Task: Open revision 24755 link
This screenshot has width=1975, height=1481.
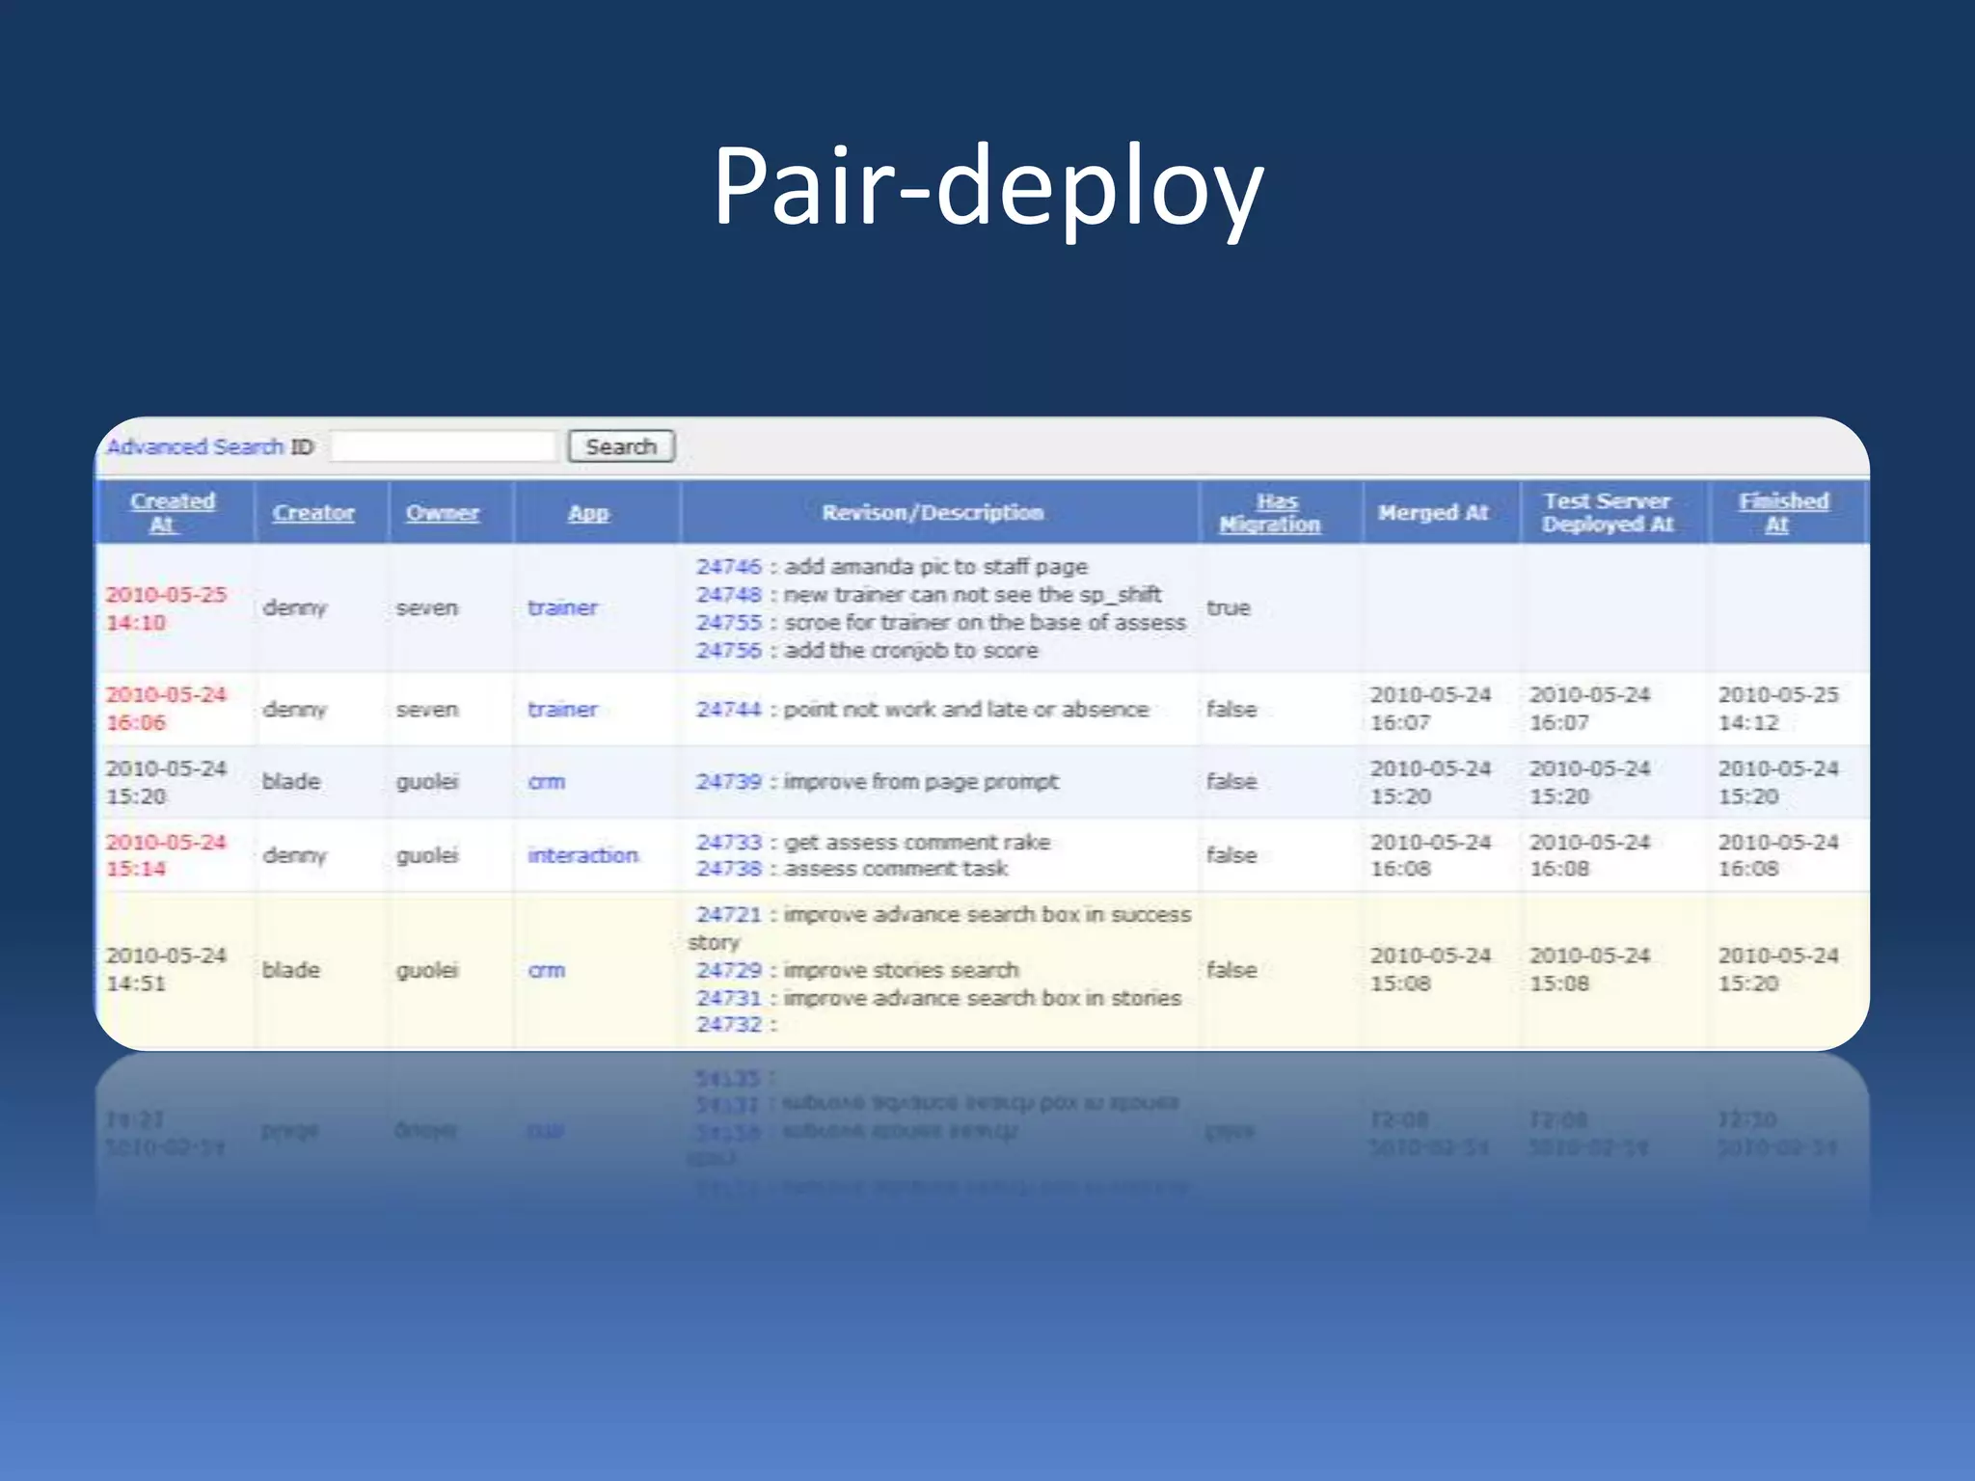Action: coord(729,623)
